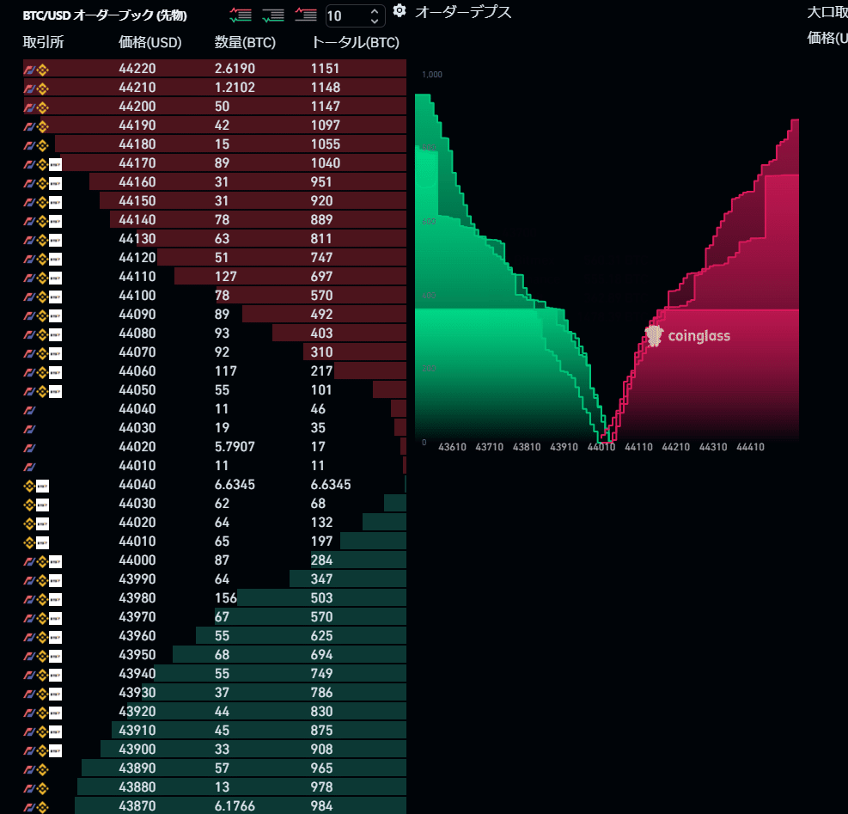Click the exchange icon in the ask 44010 row
Screen dimensions: 848x814
click(x=30, y=467)
